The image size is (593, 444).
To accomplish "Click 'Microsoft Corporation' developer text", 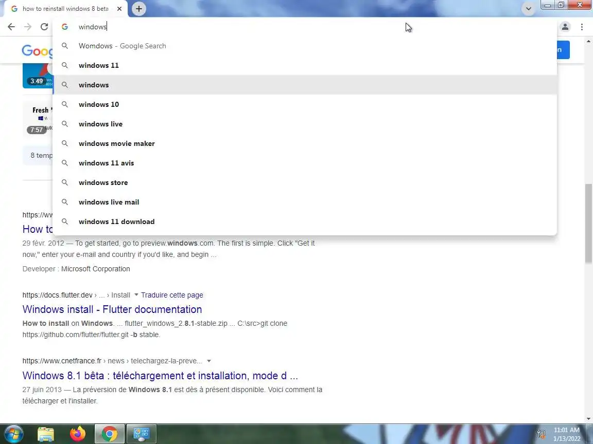I will 96,269.
